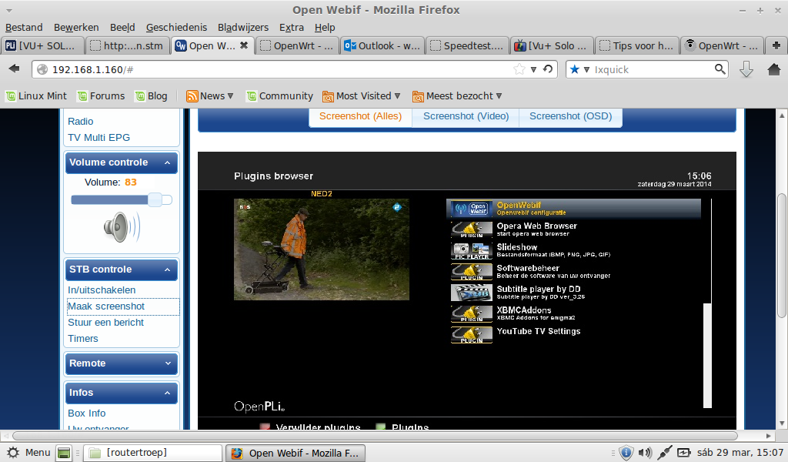Screen dimensions: 788x462
Task: Click the Softwarebeheer plugin icon
Action: pos(472,272)
